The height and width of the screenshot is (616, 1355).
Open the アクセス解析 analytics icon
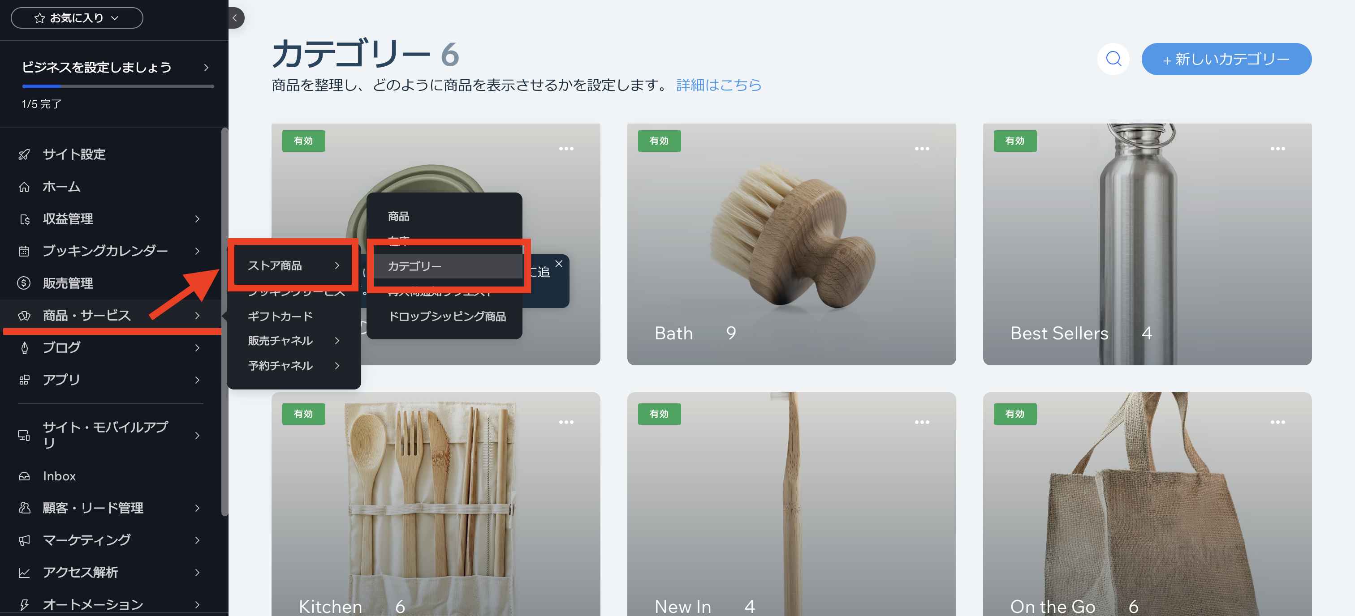tap(24, 573)
